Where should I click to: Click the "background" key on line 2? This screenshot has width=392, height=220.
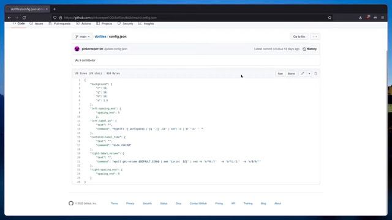pos(100,84)
